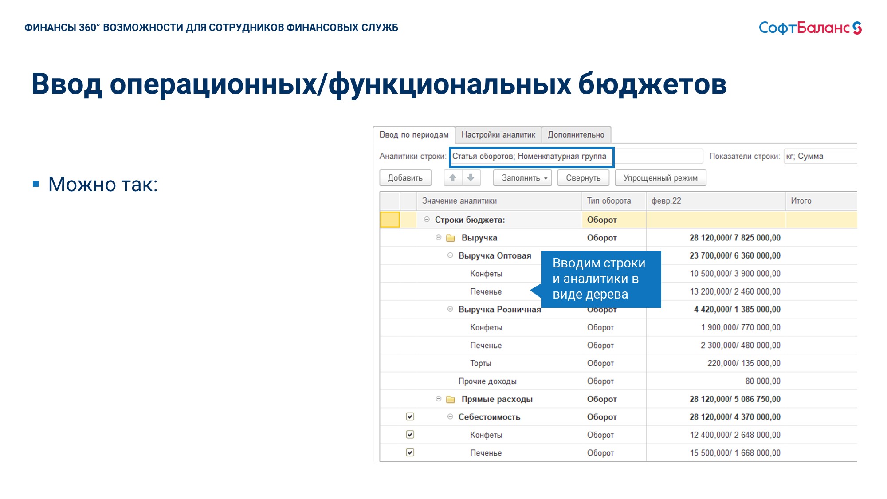Click the Выручка folder icon
The width and height of the screenshot is (887, 499).
(x=451, y=238)
